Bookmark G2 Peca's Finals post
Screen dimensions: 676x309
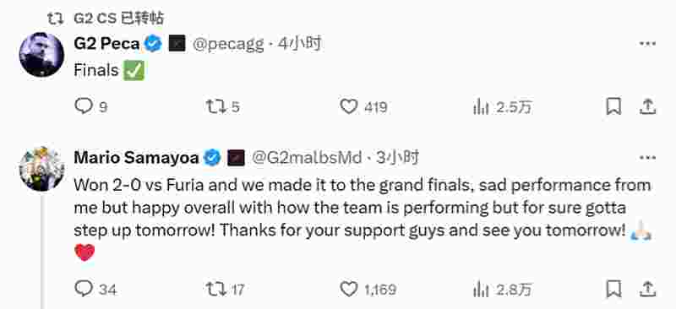[x=613, y=106]
